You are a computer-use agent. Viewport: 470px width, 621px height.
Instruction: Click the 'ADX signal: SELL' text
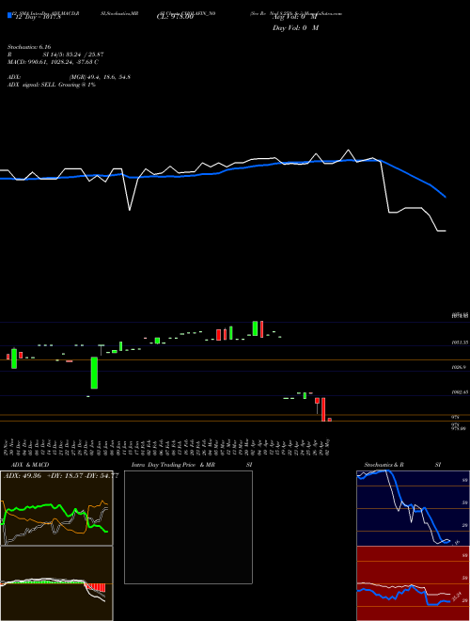pyautogui.click(x=33, y=85)
